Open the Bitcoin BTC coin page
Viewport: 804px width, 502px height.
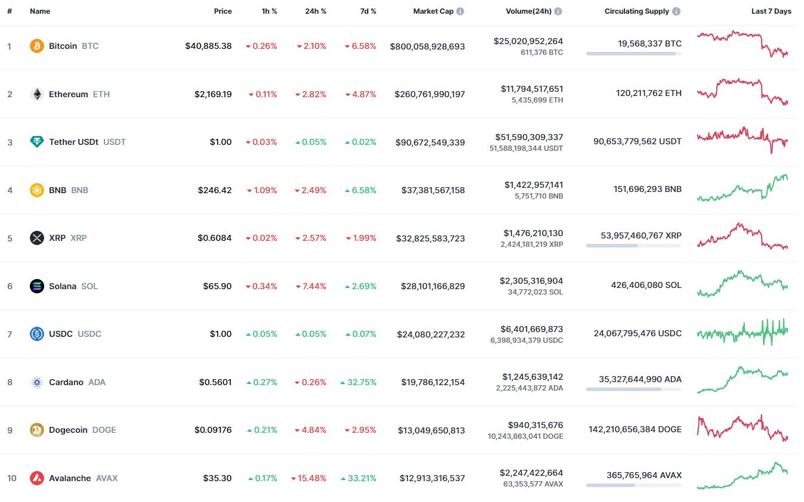coord(74,46)
